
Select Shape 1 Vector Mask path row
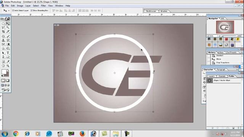pos(224,80)
